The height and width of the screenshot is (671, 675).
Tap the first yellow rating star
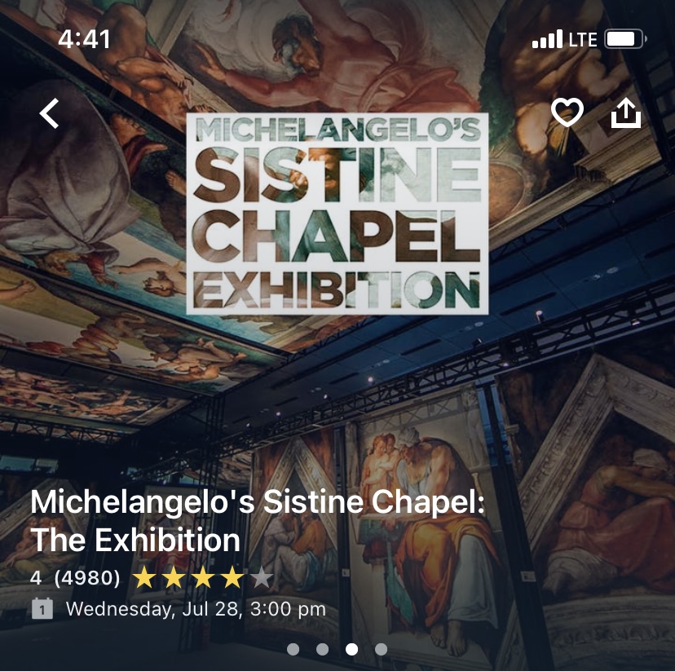tap(144, 577)
